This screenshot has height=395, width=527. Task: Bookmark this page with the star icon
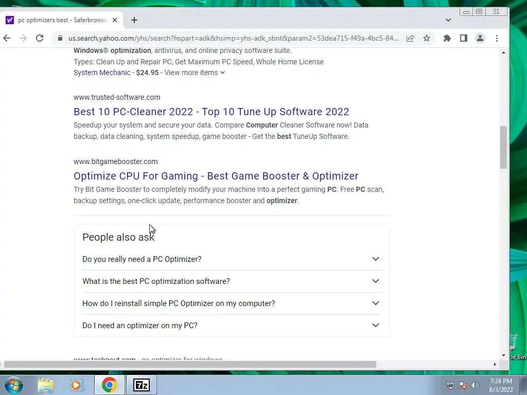coord(427,38)
